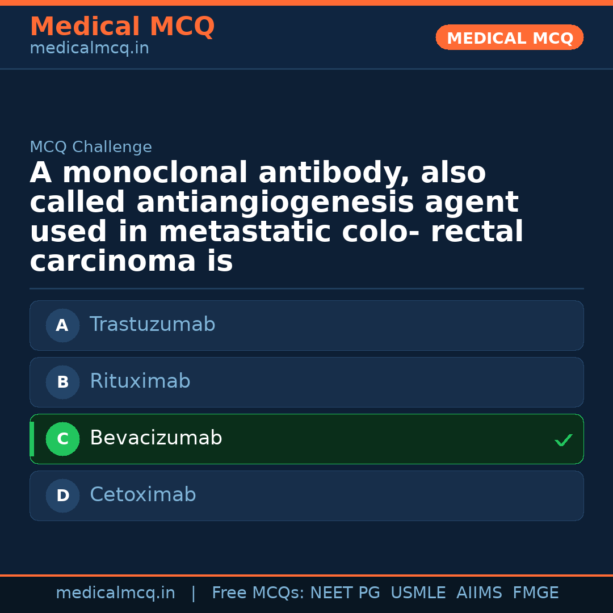
Task: Click the AIIMS footer label
Action: (479, 593)
